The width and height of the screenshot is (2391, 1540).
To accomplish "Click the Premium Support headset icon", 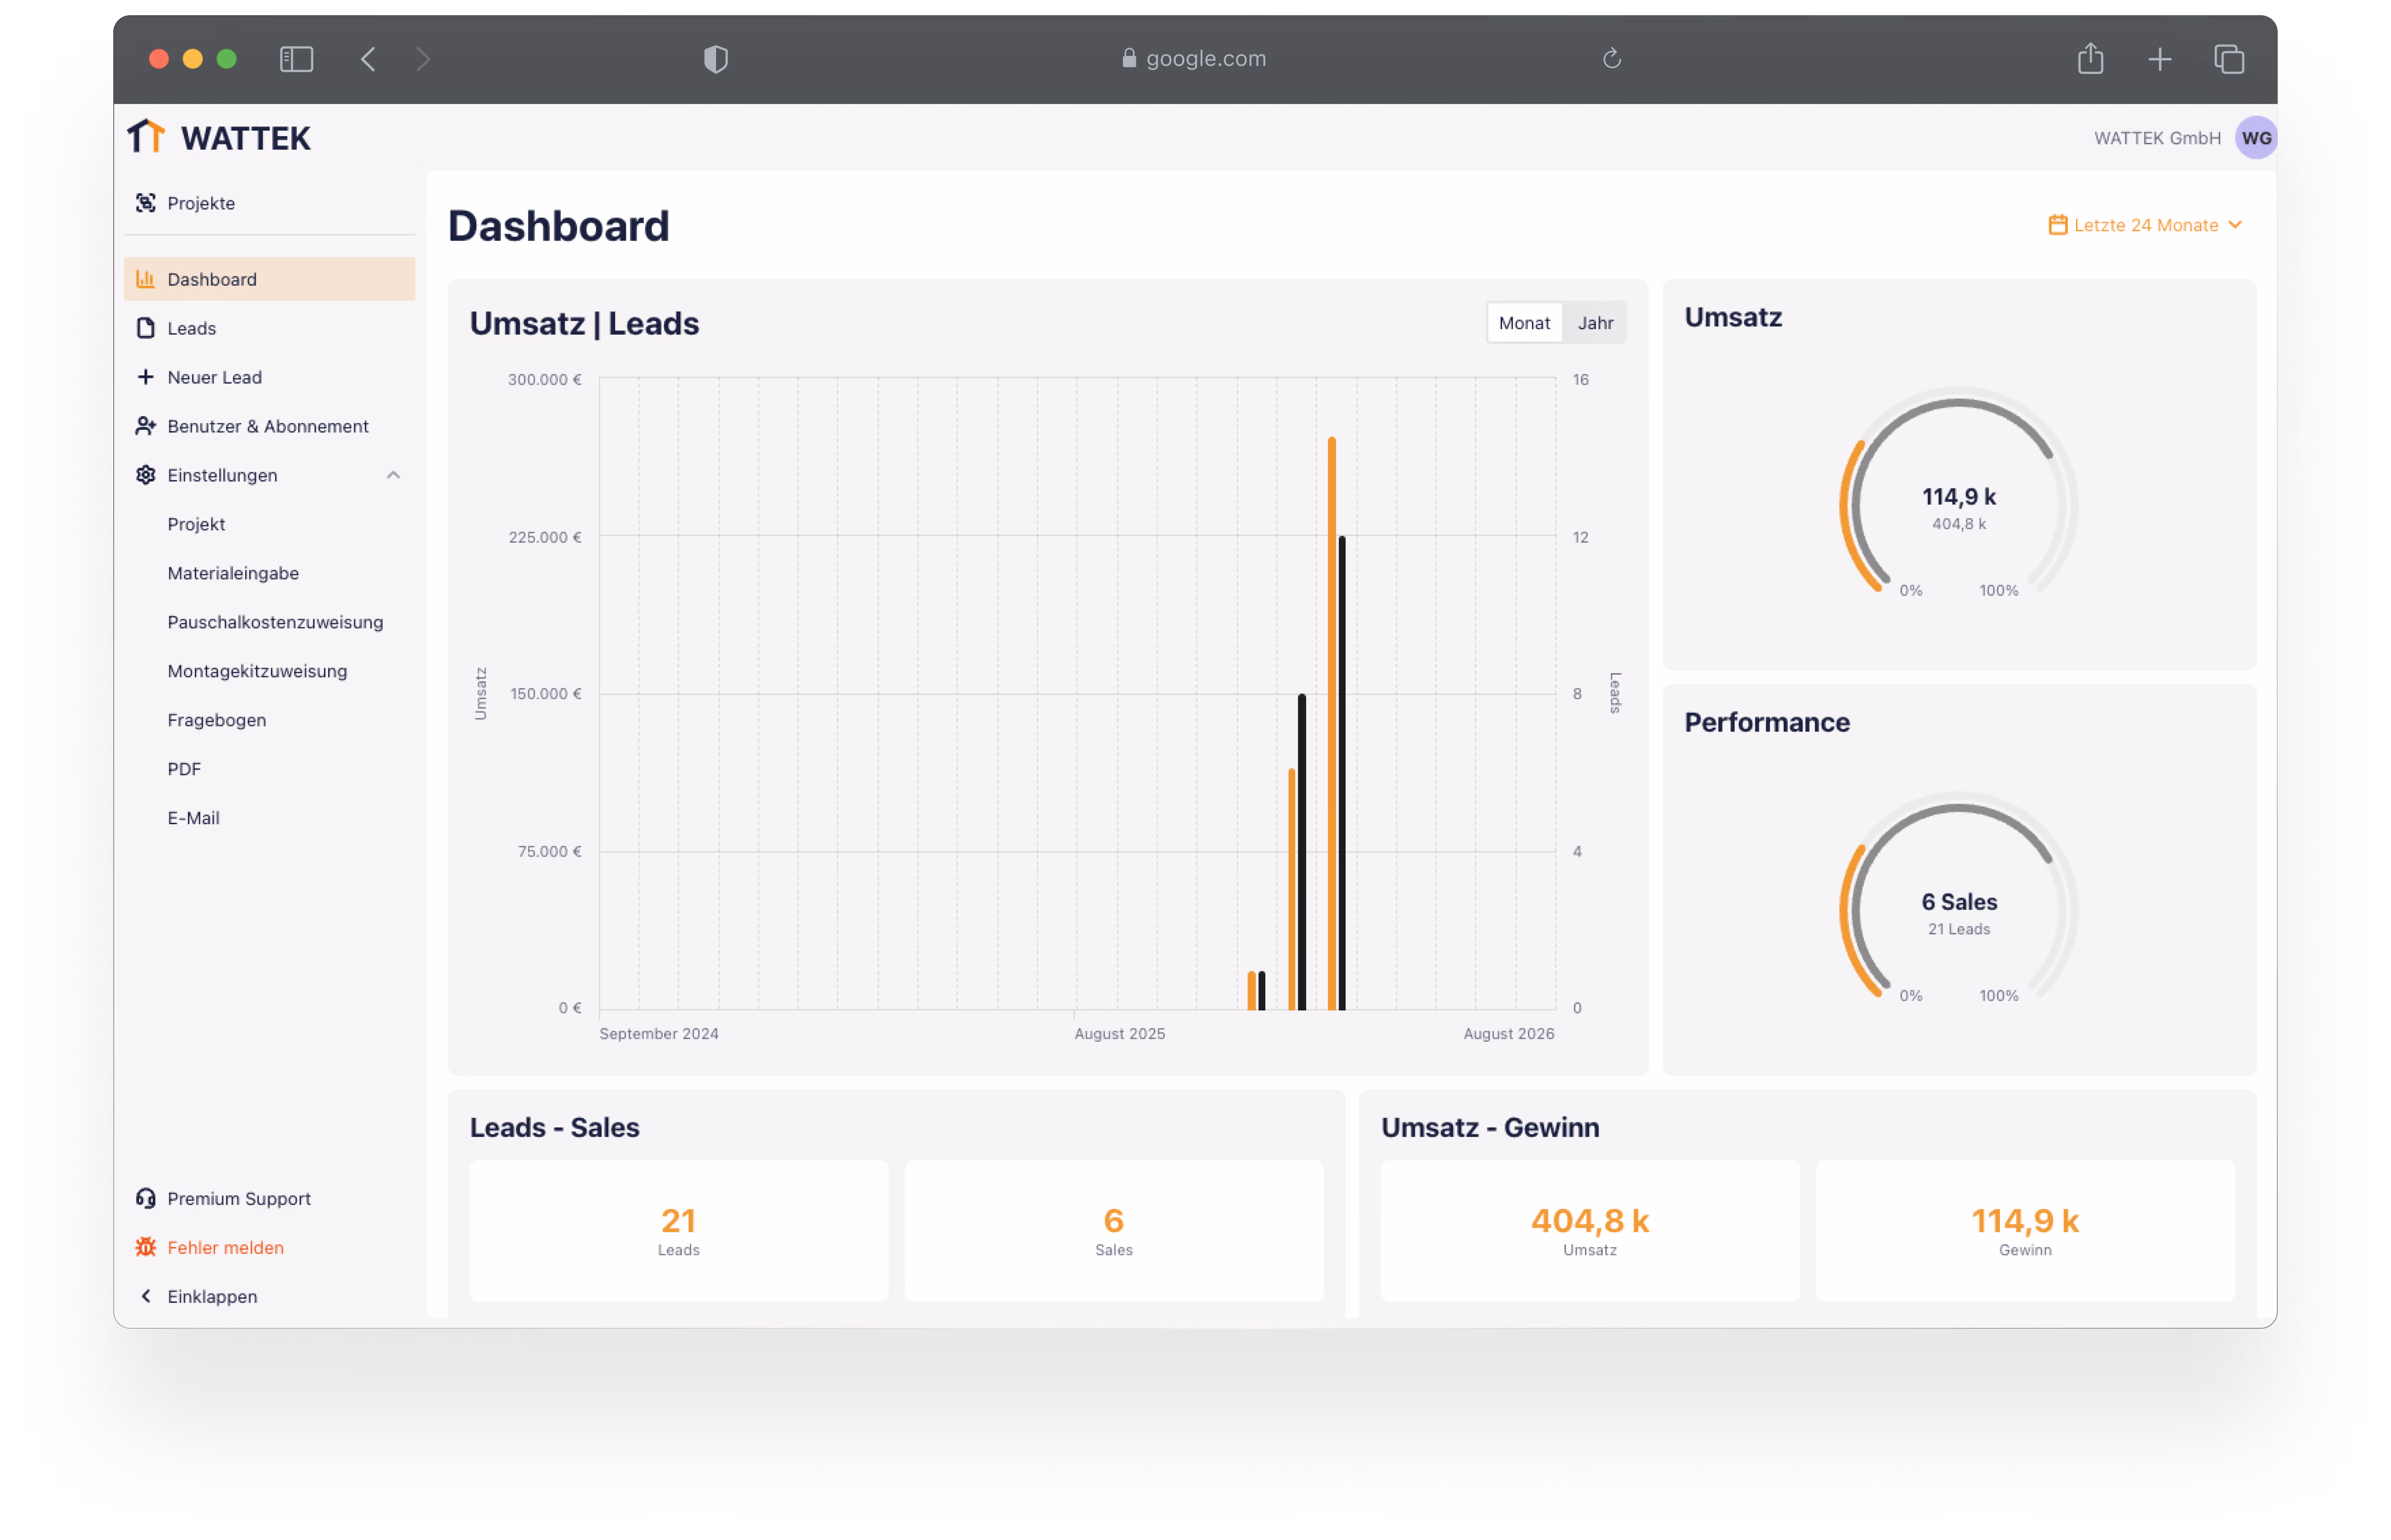I will [x=146, y=1199].
